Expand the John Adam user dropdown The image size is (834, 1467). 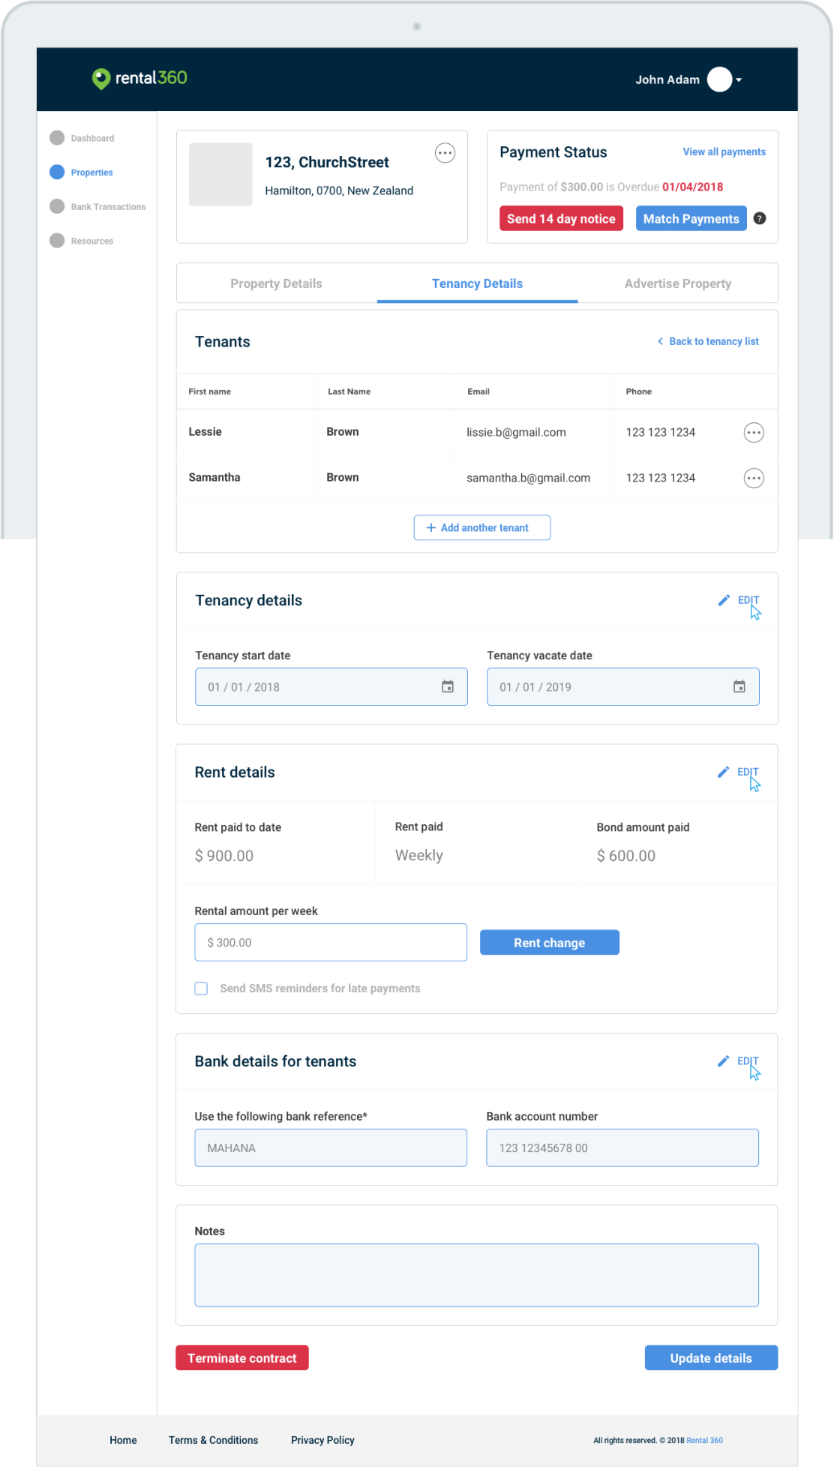739,79
